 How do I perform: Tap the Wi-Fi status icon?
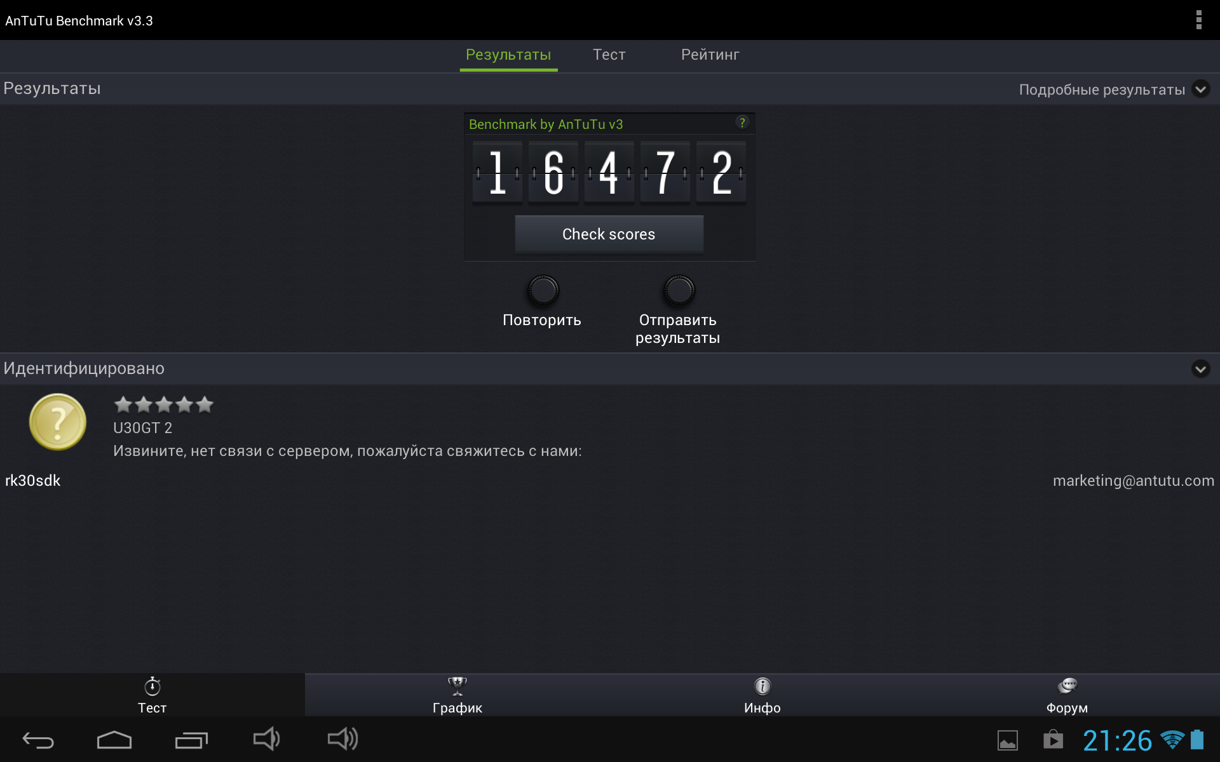(1172, 740)
